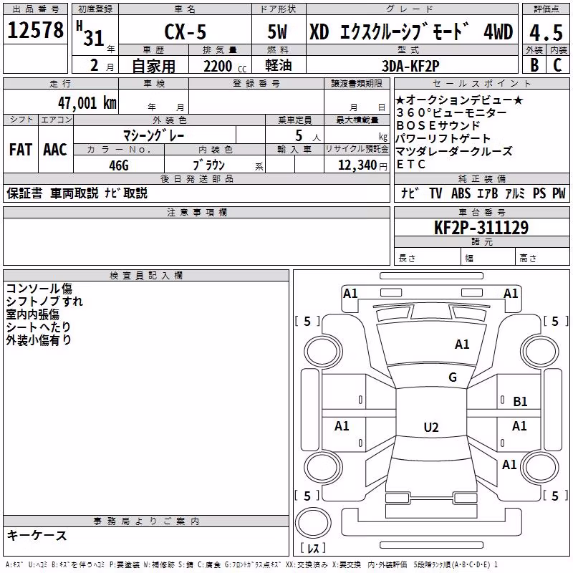
Task: Select the door shape value 5W
Action: point(277,32)
